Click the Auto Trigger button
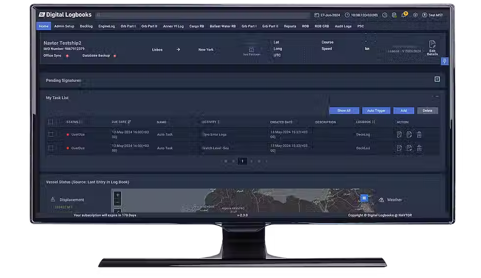The height and width of the screenshot is (278, 481). click(x=376, y=111)
